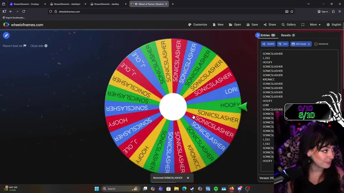This screenshot has height=193, width=344.
Task: Shuffle the entries list
Action: [x=268, y=44]
